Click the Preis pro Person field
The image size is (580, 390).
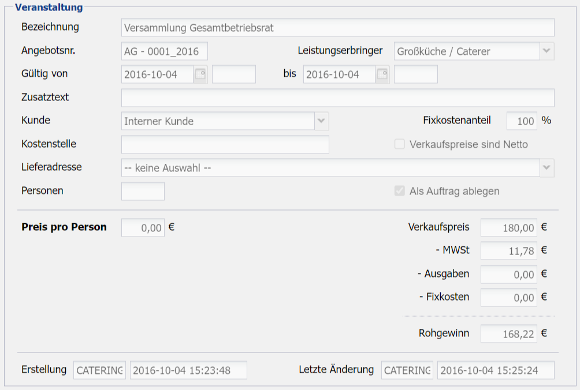(143, 228)
